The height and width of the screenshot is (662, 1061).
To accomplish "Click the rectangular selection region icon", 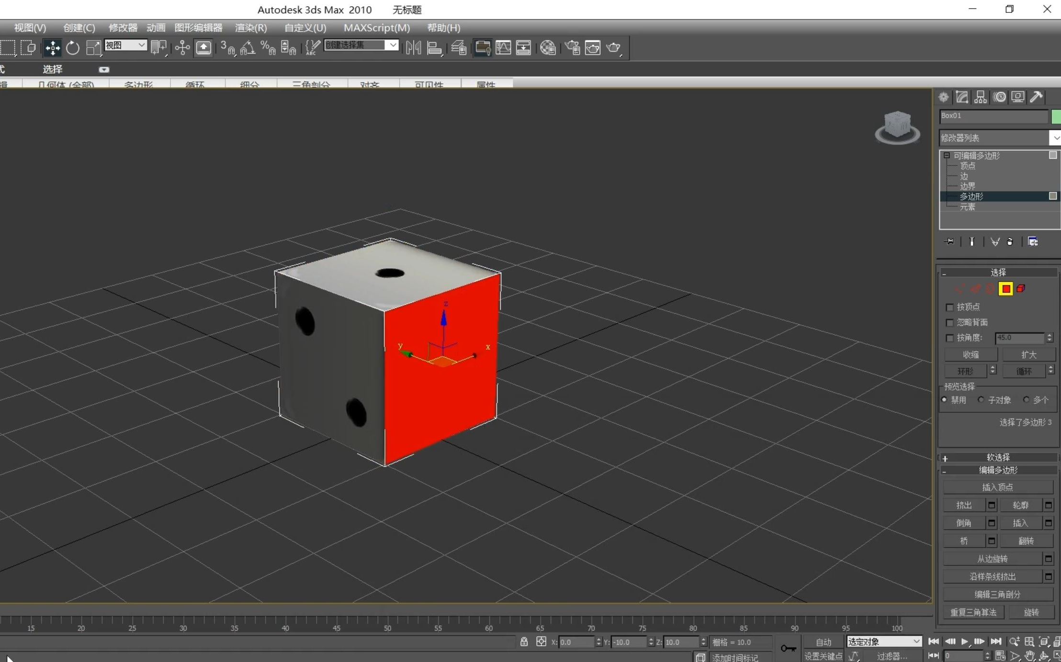I will (8, 48).
